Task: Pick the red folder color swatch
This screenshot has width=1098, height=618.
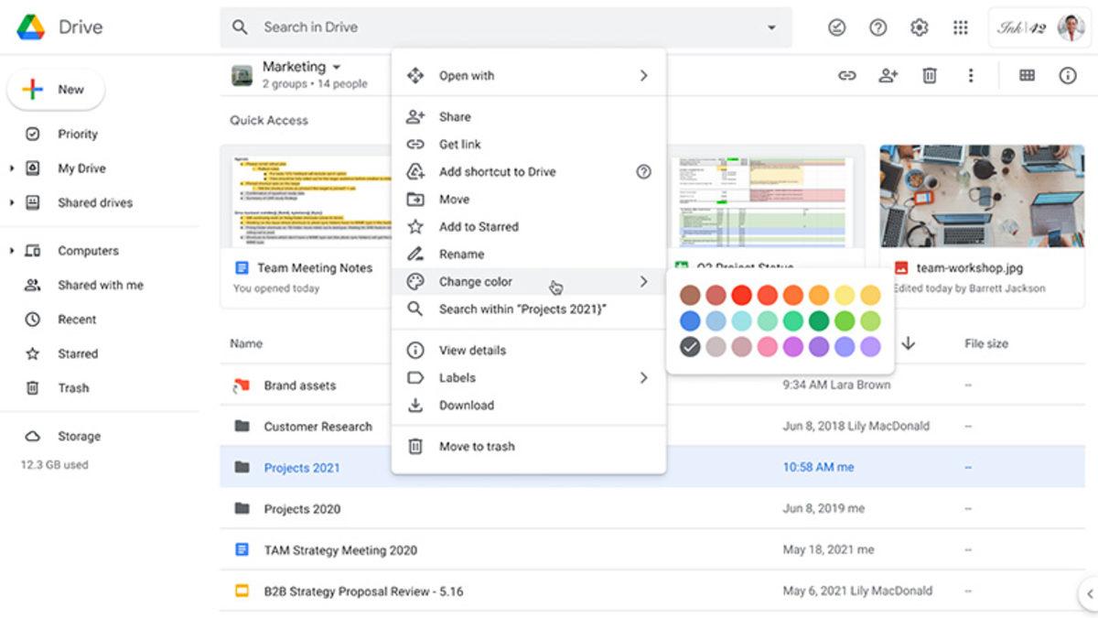Action: point(741,295)
